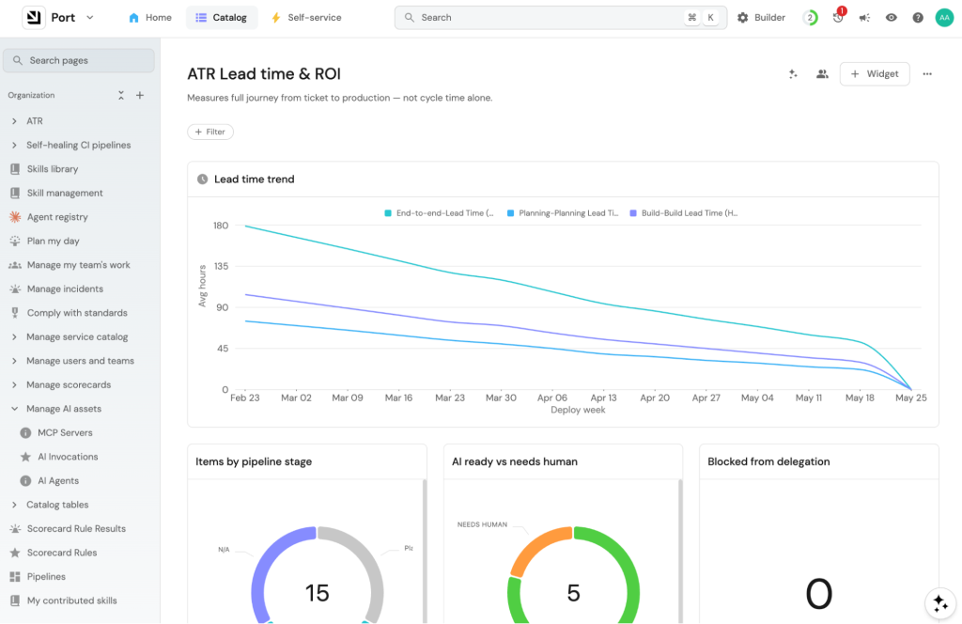Expand Manage service catalog
Screen dimensions: 962x624
[x=14, y=336]
